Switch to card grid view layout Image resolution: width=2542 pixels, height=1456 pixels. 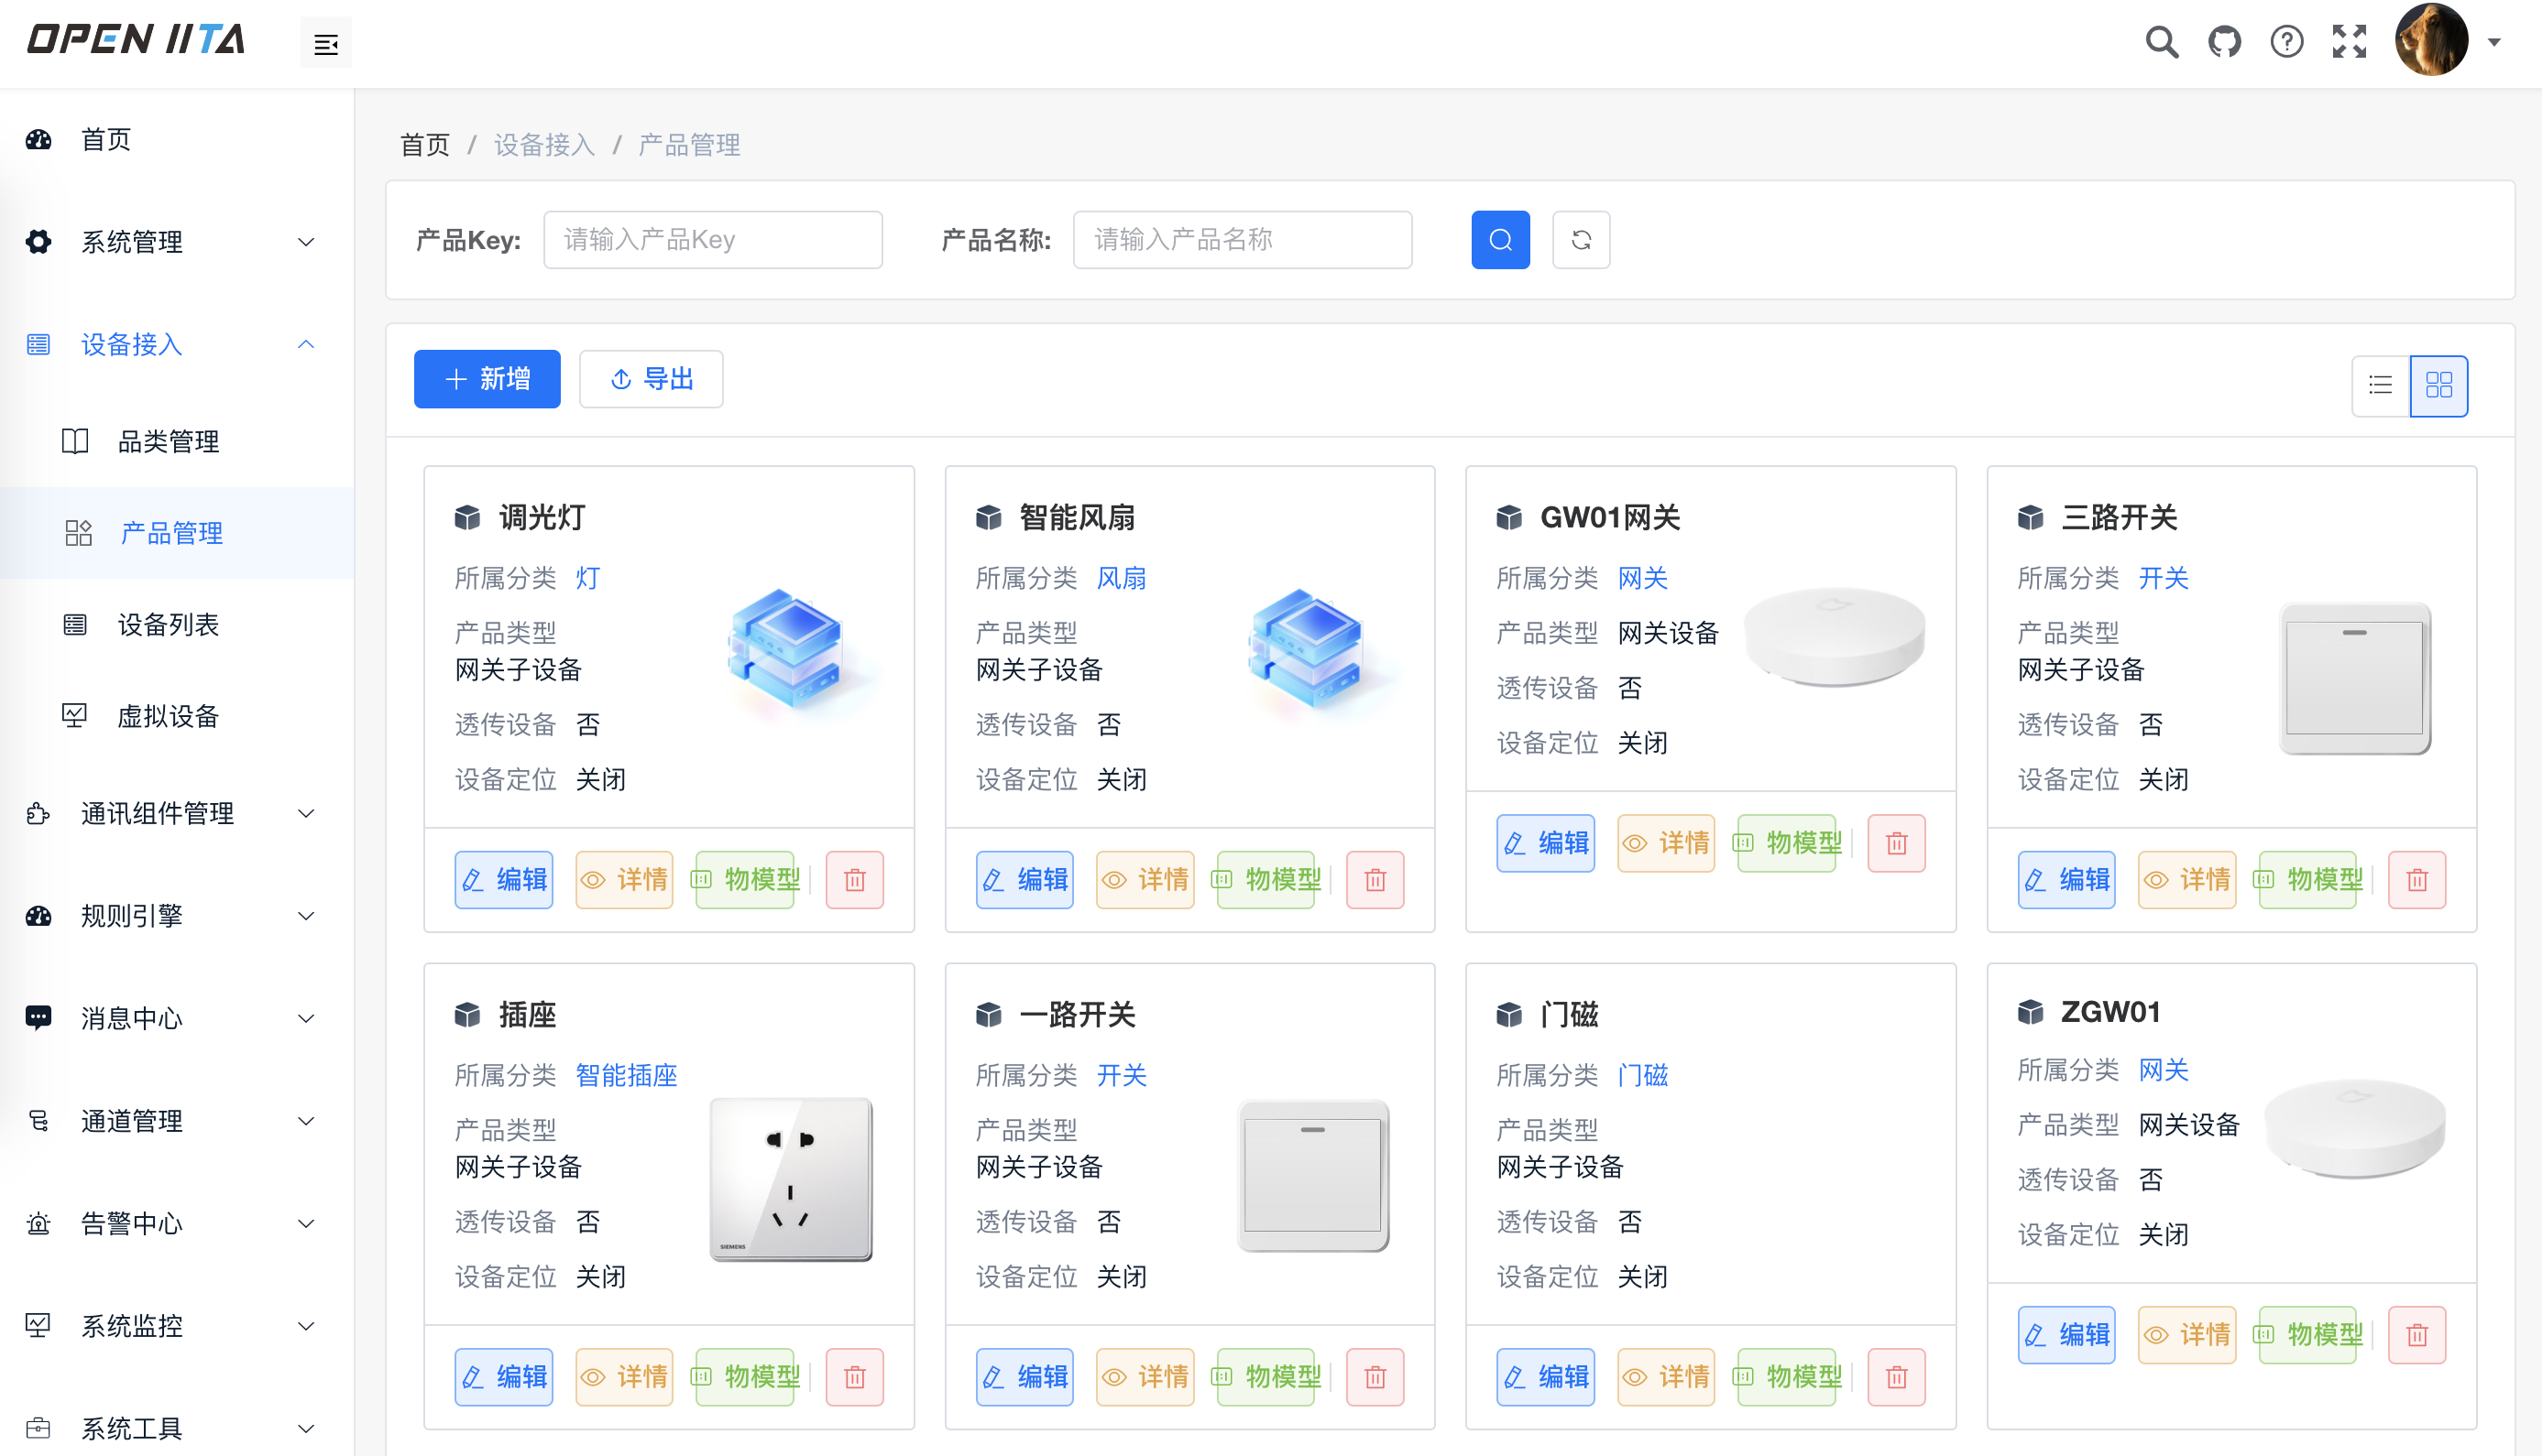[2440, 385]
